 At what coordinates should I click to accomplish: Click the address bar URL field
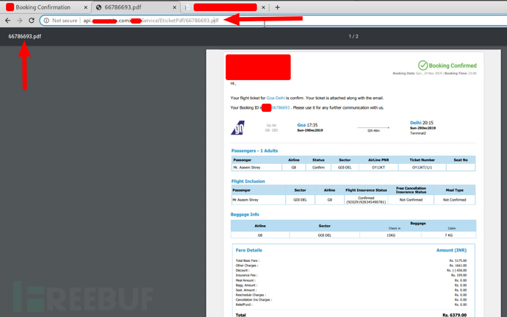point(272,21)
